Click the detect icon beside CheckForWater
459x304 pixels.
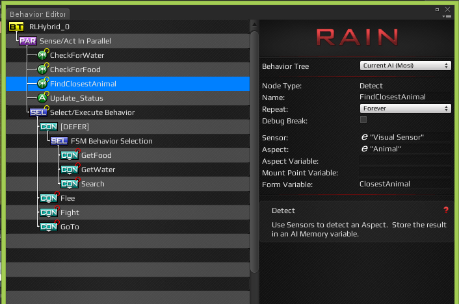[x=43, y=55]
